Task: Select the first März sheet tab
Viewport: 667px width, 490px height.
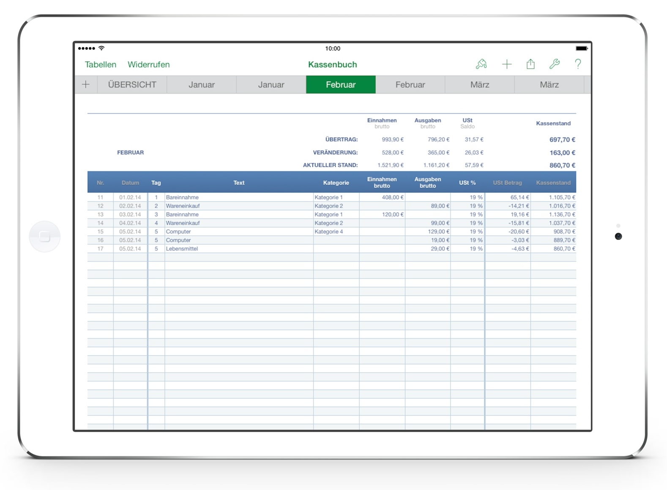Action: 480,84
